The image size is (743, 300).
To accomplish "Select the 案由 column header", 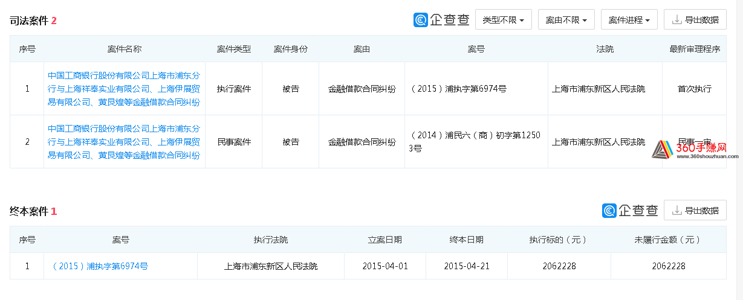I will (362, 49).
